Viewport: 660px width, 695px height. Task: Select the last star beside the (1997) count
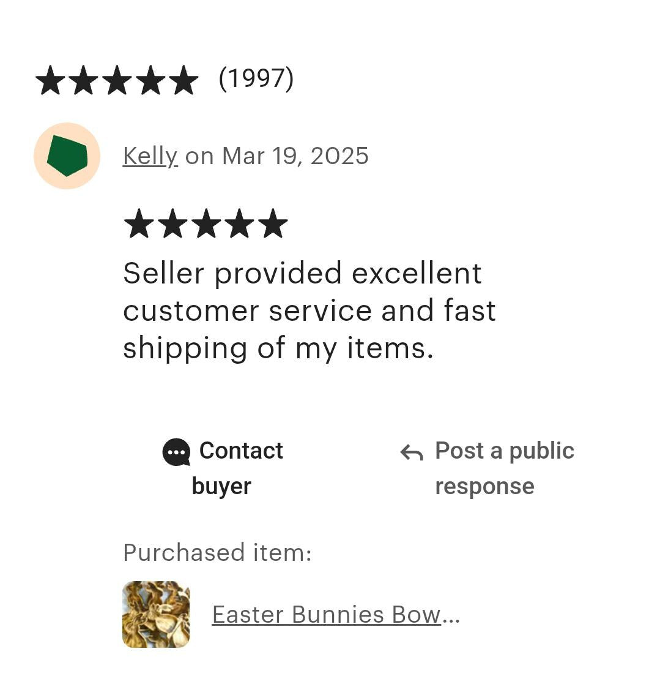tap(184, 80)
